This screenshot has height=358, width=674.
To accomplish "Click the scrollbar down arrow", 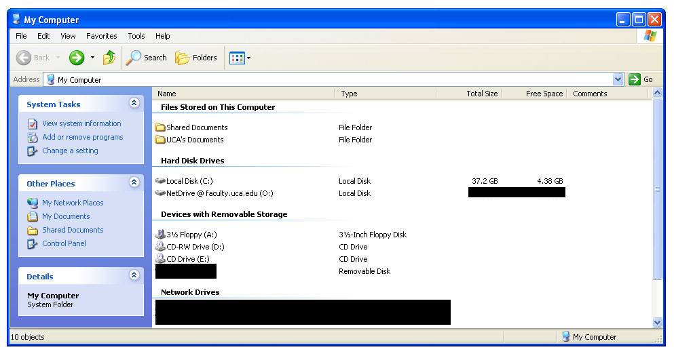I will [657, 322].
